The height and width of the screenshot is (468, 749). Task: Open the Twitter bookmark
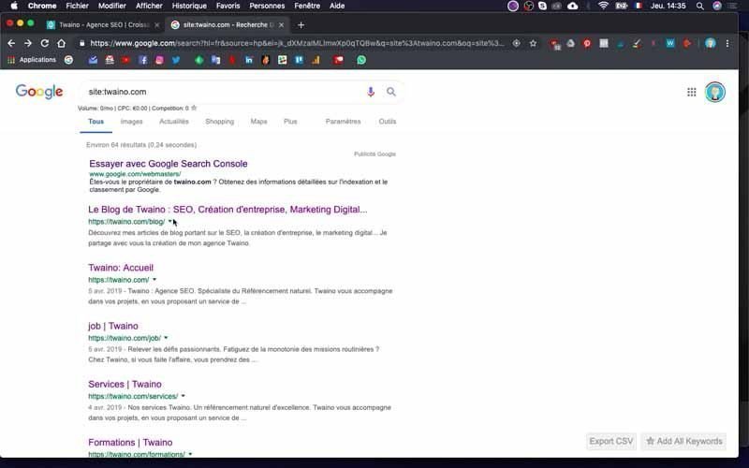[x=176, y=60]
